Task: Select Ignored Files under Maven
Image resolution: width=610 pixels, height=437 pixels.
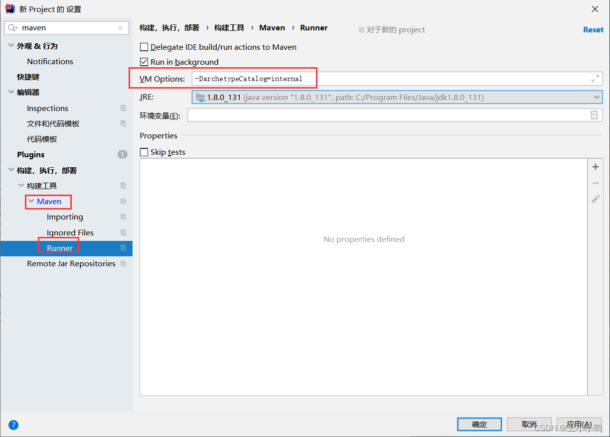Action: (x=70, y=232)
